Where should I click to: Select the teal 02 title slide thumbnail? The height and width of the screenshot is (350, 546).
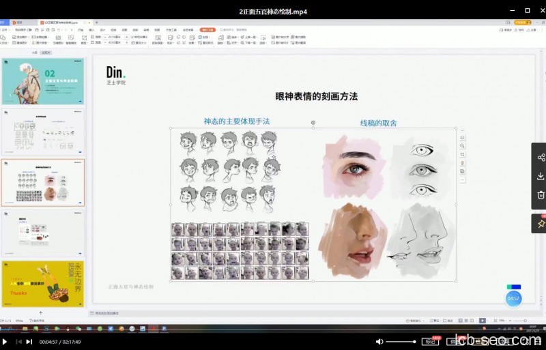pyautogui.click(x=43, y=81)
